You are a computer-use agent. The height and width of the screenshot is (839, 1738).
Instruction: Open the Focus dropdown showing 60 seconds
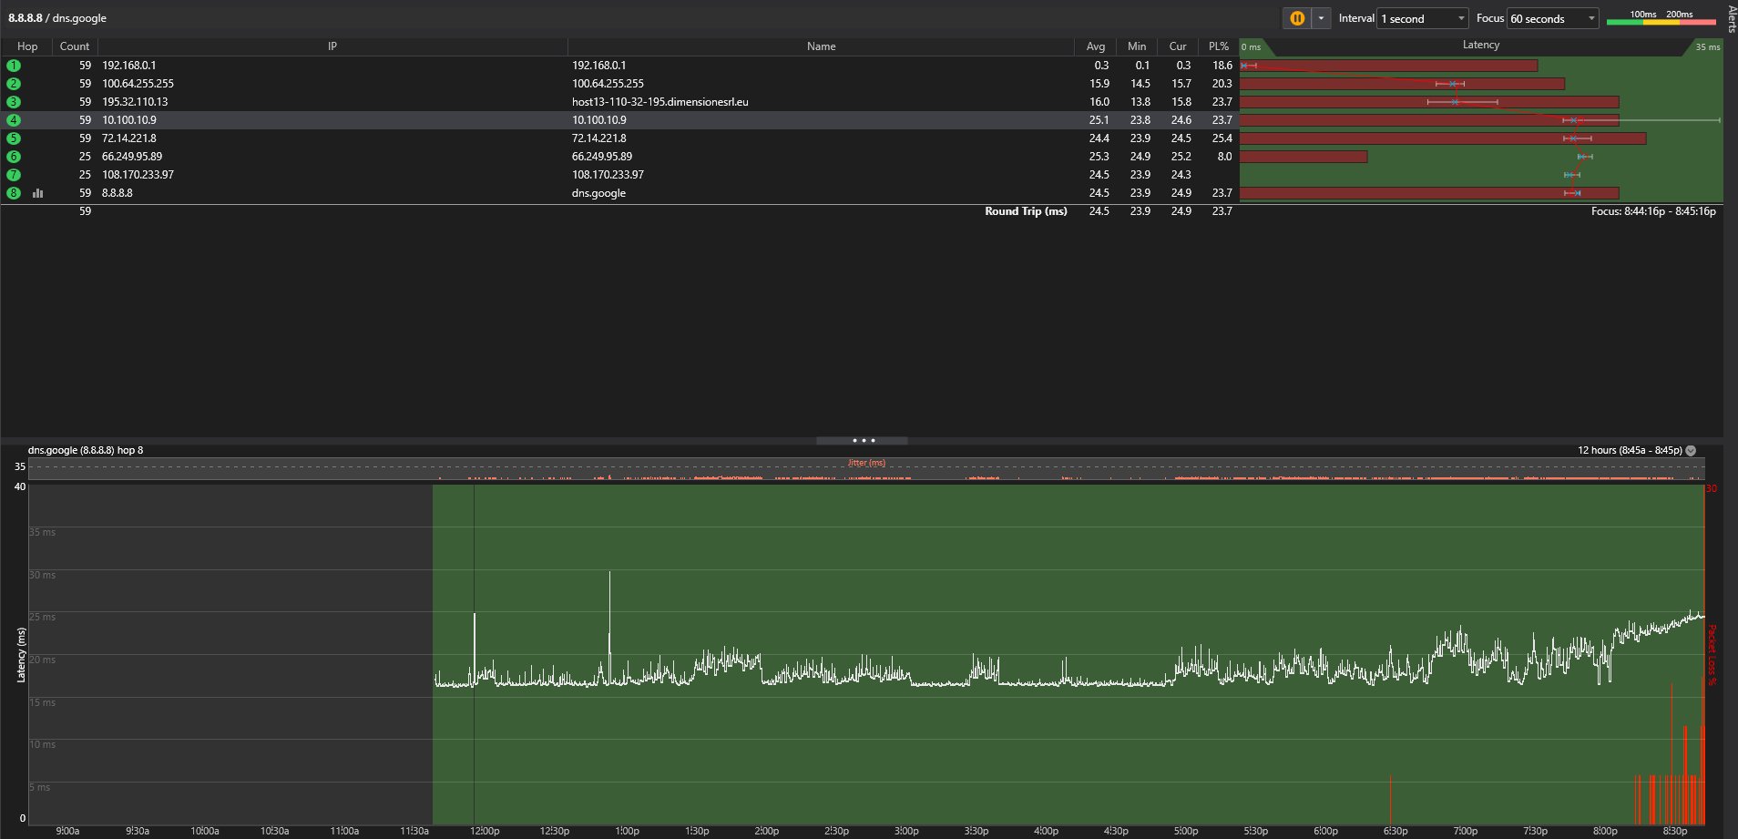click(1552, 18)
